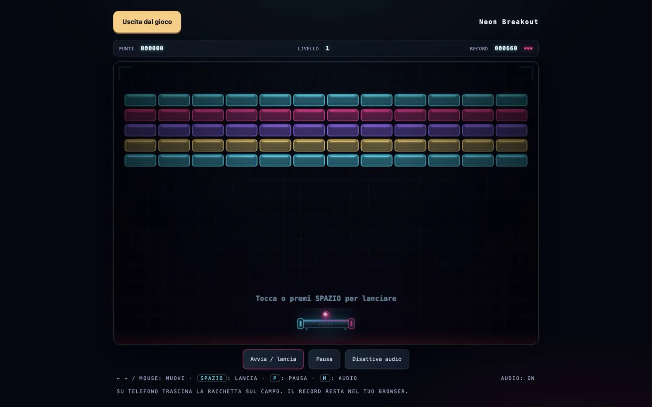Click the last teal brick in bottom row
The height and width of the screenshot is (407, 652).
click(x=512, y=161)
